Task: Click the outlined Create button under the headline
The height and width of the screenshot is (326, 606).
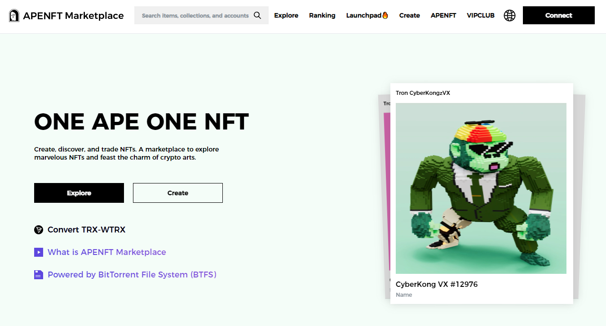Action: coord(178,193)
